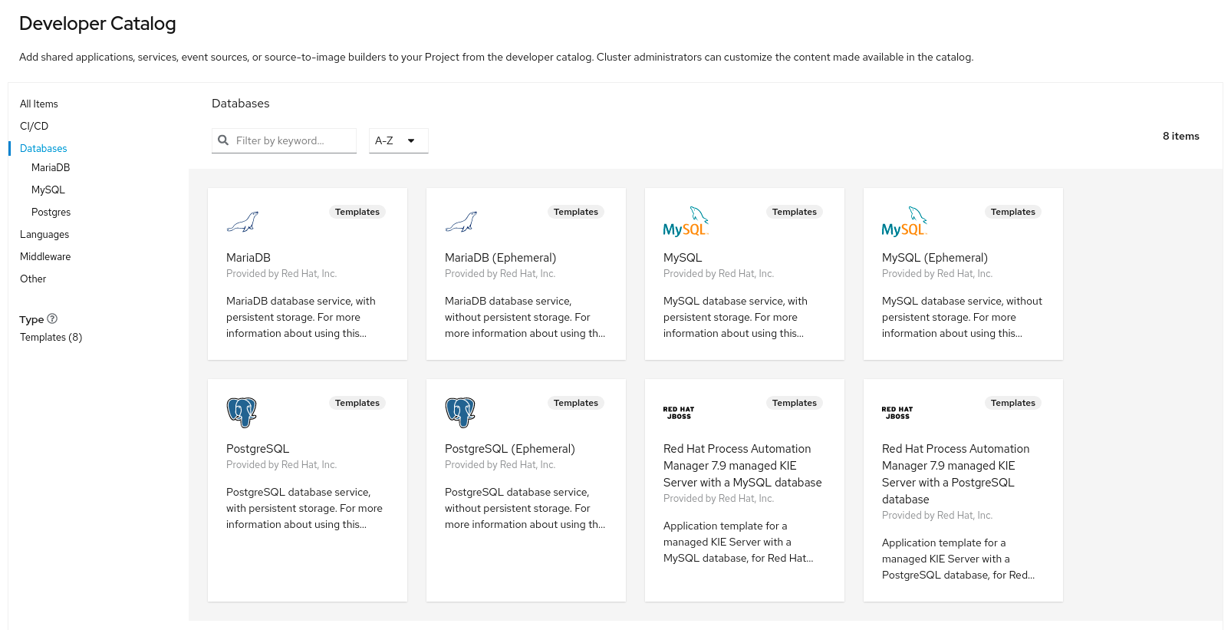Click 'MariaDB database service, with persistent storage' description
This screenshot has width=1231, height=630.
click(x=301, y=317)
